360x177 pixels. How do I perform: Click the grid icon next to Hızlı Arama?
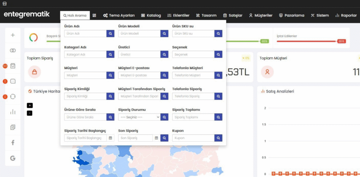click(94, 15)
